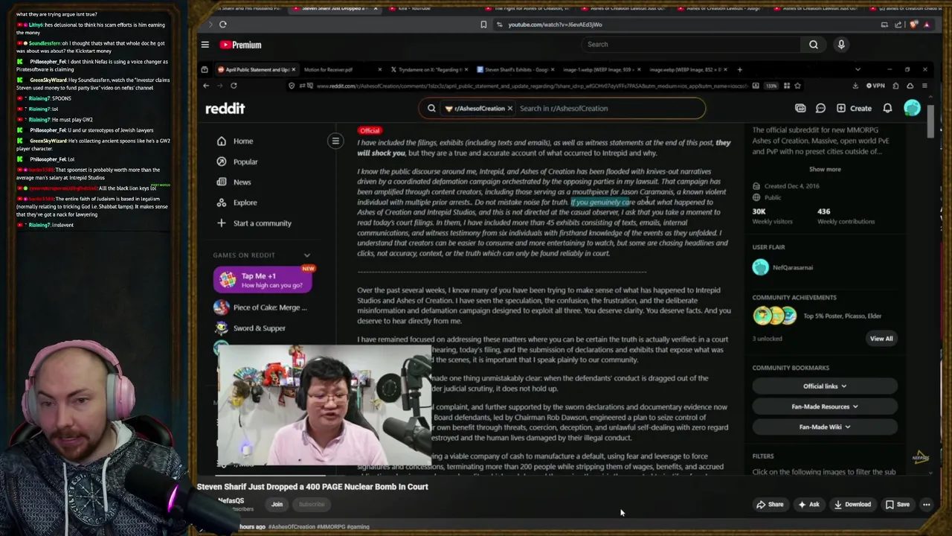This screenshot has width=952, height=536.
Task: Open the YouTube hamburger guide menu
Action: tap(205, 45)
